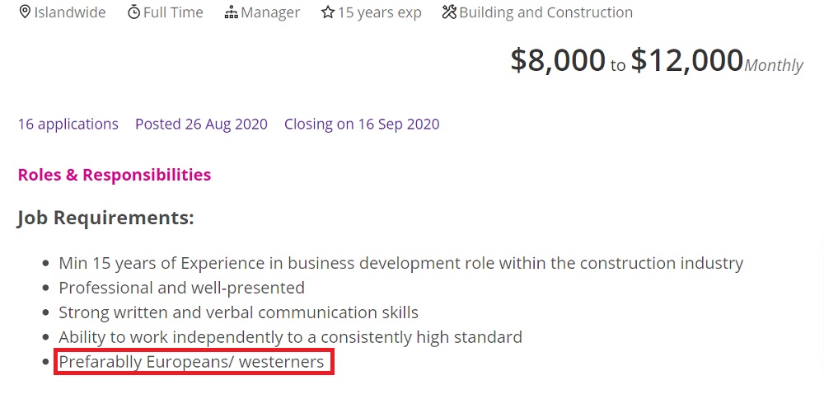The height and width of the screenshot is (399, 824).
Task: Click the Job Requirements heading
Action: [x=105, y=217]
